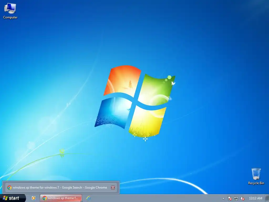Open Action Center flag icon
The image size is (269, 202).
230,198
